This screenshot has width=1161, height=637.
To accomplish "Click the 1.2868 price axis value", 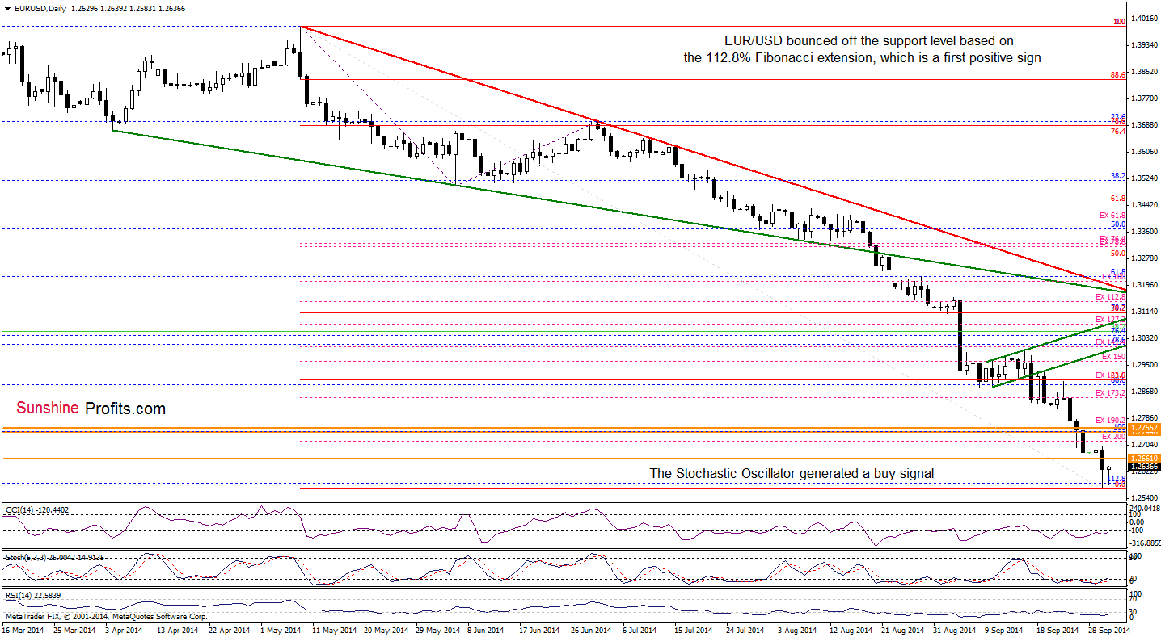I will pyautogui.click(x=1144, y=392).
